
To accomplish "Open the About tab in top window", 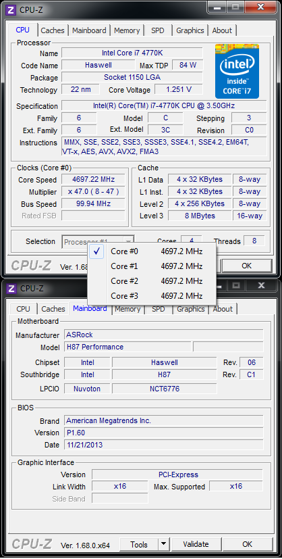I will tap(222, 30).
